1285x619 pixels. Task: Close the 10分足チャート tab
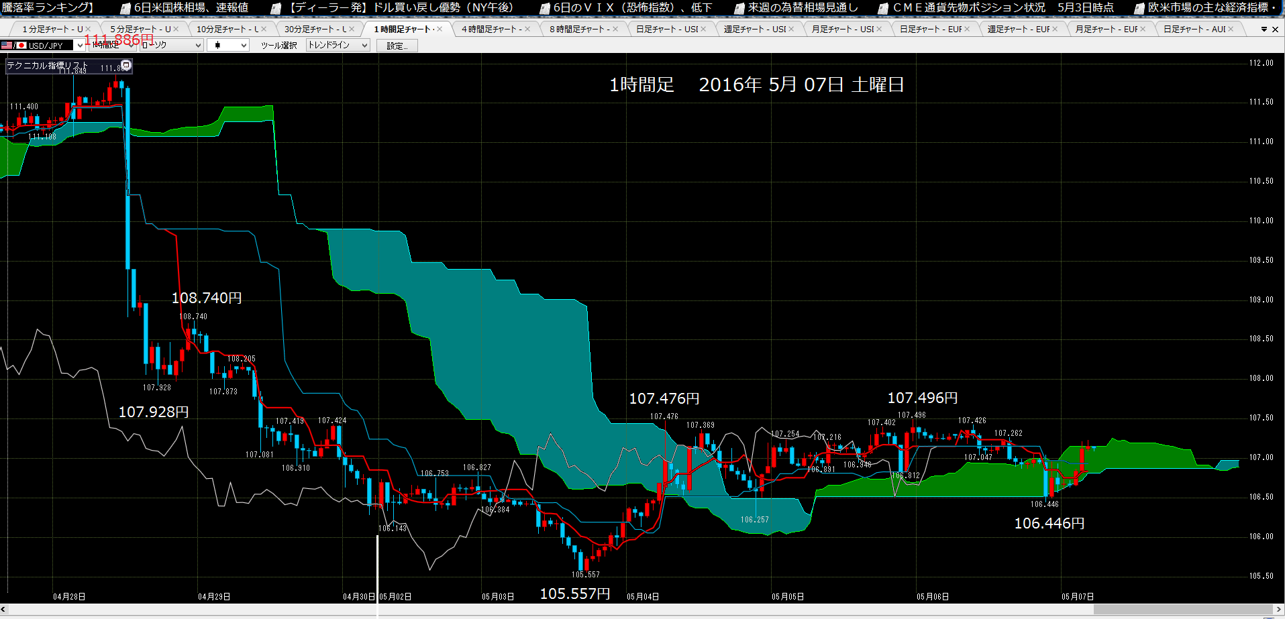point(264,29)
